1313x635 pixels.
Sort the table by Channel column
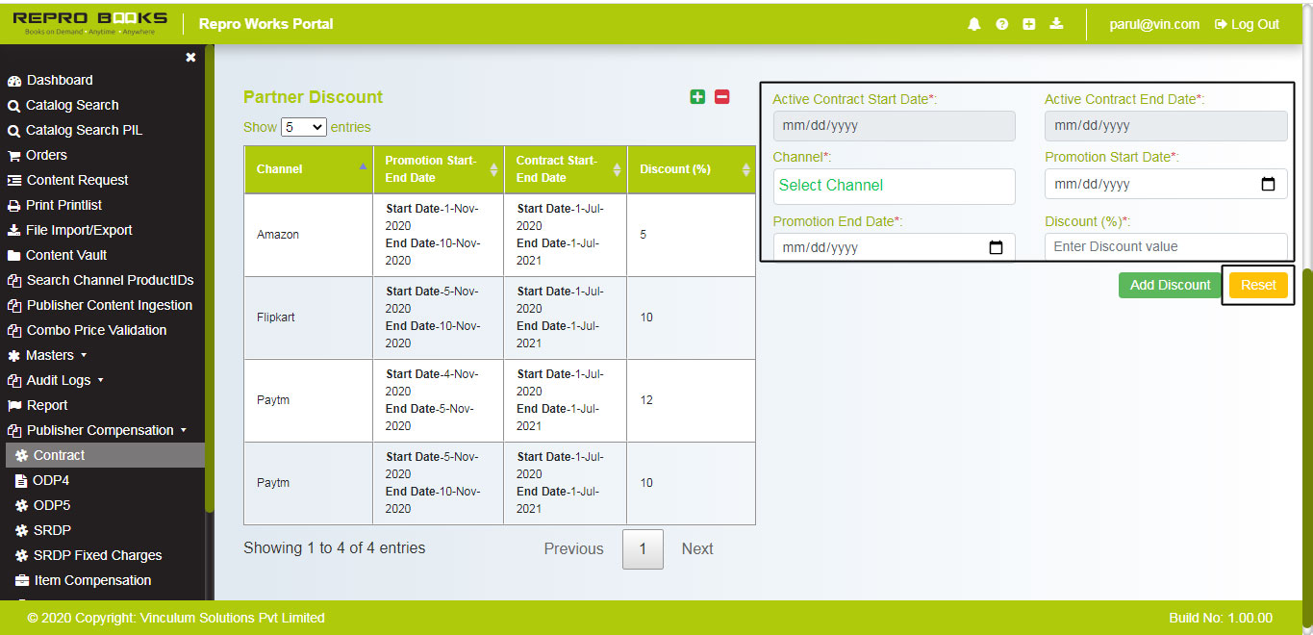(x=308, y=169)
